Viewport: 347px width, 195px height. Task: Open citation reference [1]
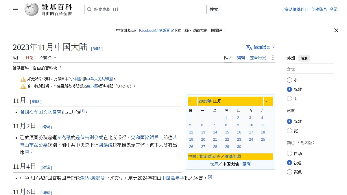point(82,111)
